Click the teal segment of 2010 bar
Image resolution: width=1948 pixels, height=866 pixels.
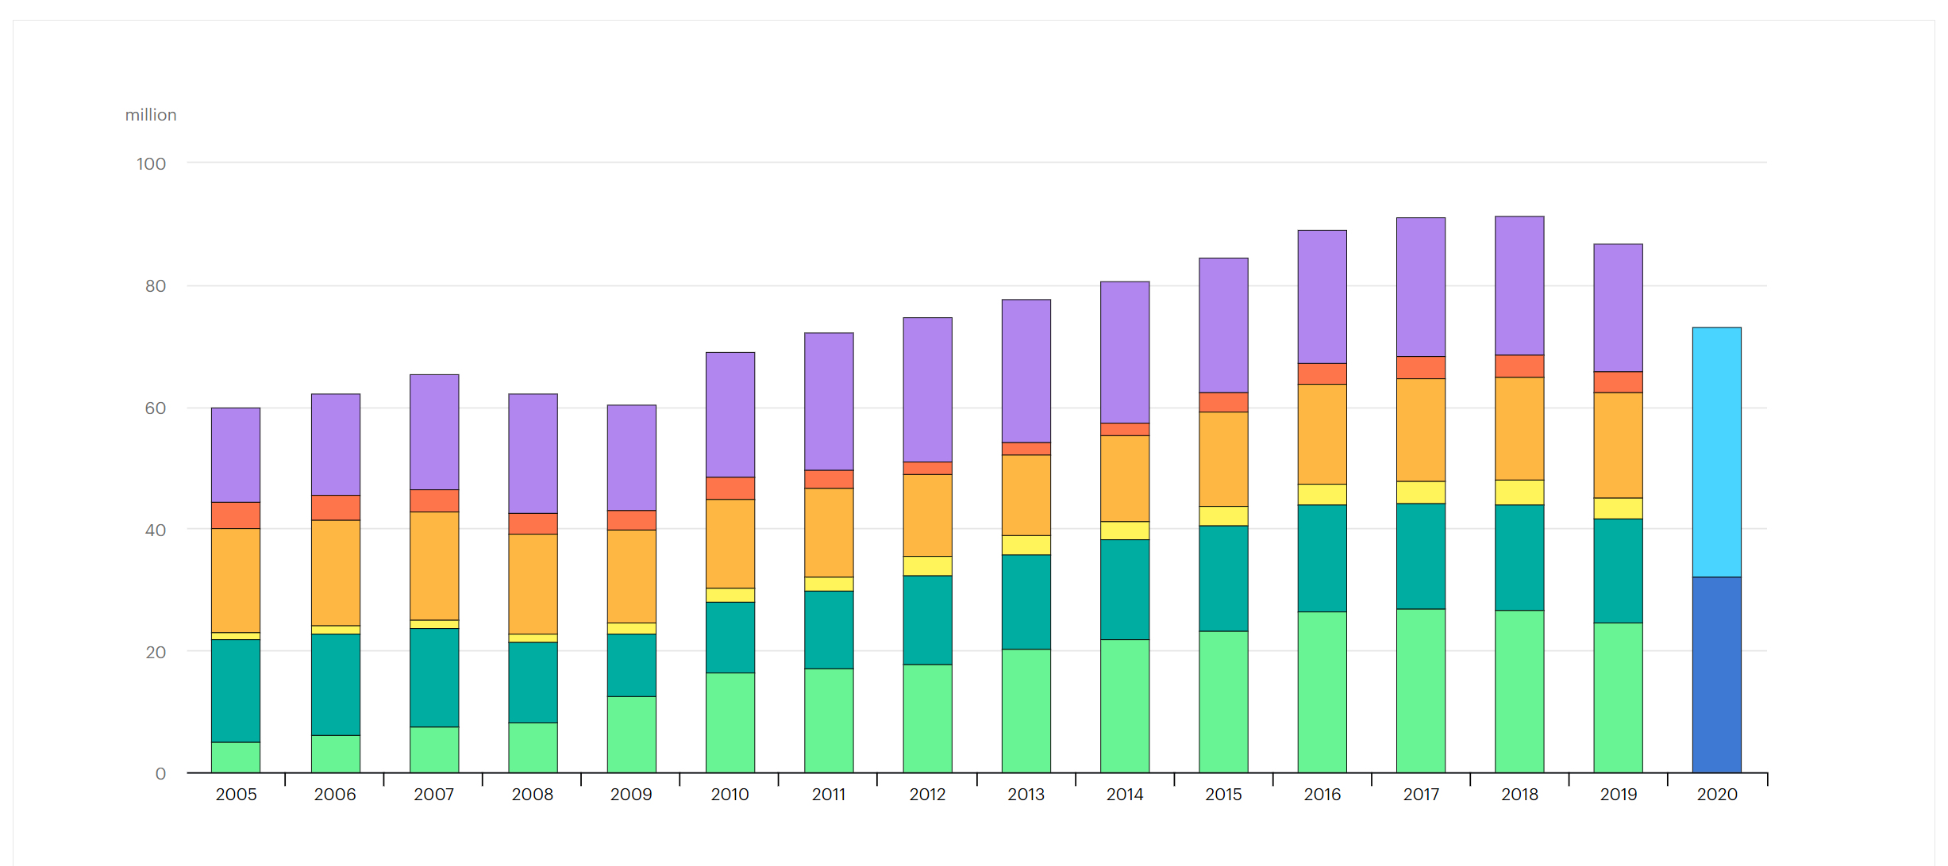pos(730,638)
